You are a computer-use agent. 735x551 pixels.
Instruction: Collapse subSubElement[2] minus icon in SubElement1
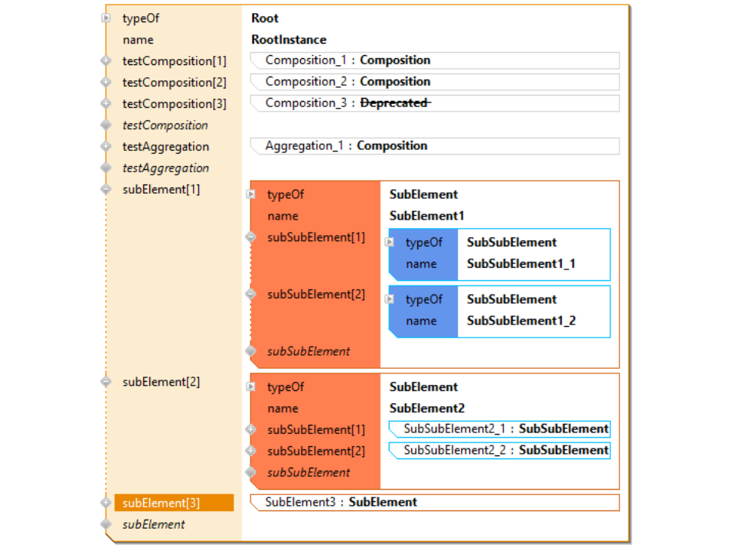pos(251,294)
